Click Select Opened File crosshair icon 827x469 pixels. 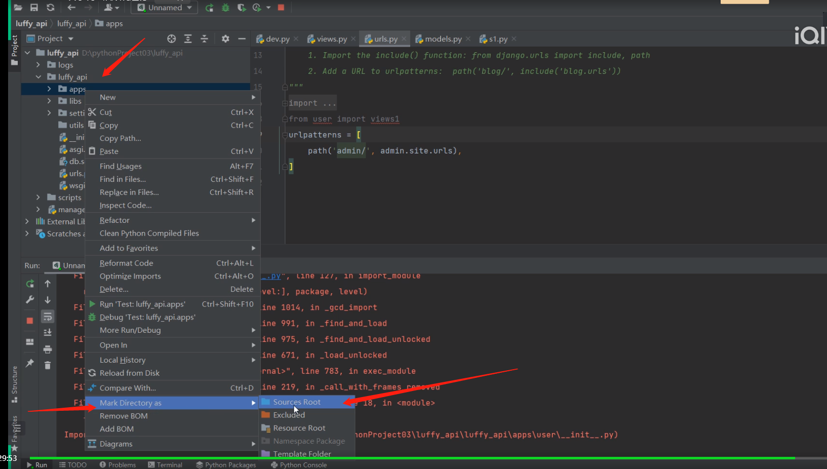click(x=172, y=39)
